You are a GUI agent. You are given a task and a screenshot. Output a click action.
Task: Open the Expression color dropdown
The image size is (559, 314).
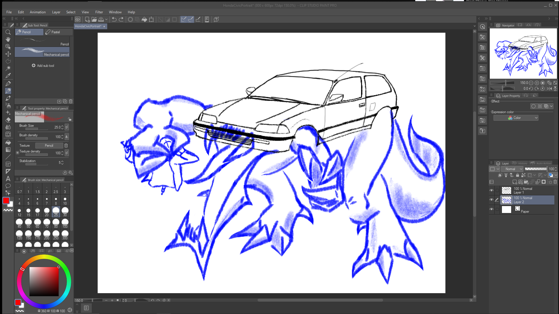(516, 118)
